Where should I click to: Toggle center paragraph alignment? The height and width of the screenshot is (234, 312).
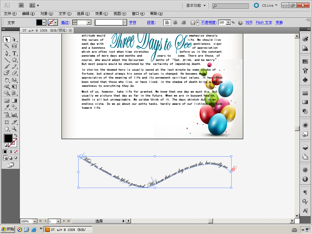175,23
